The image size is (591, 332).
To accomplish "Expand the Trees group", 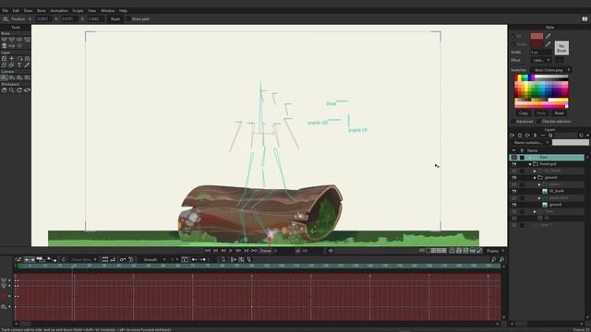I will click(x=535, y=211).
